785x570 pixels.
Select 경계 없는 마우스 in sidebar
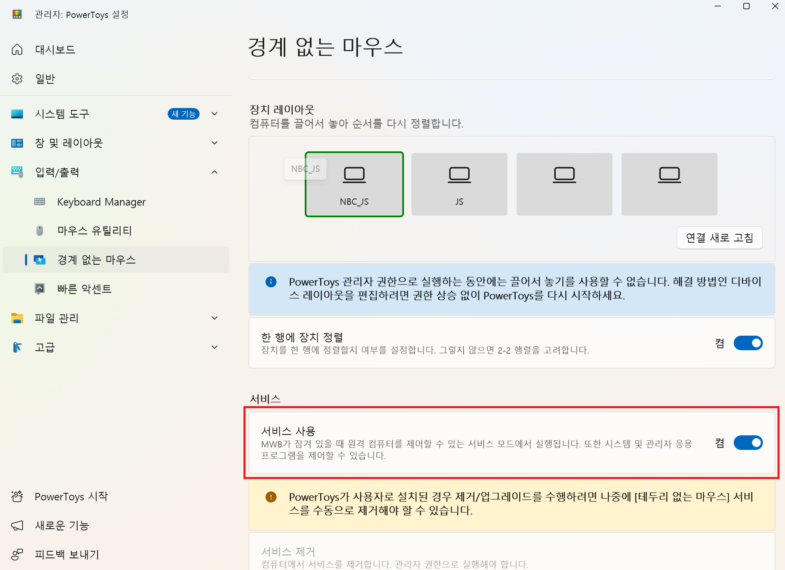[116, 260]
